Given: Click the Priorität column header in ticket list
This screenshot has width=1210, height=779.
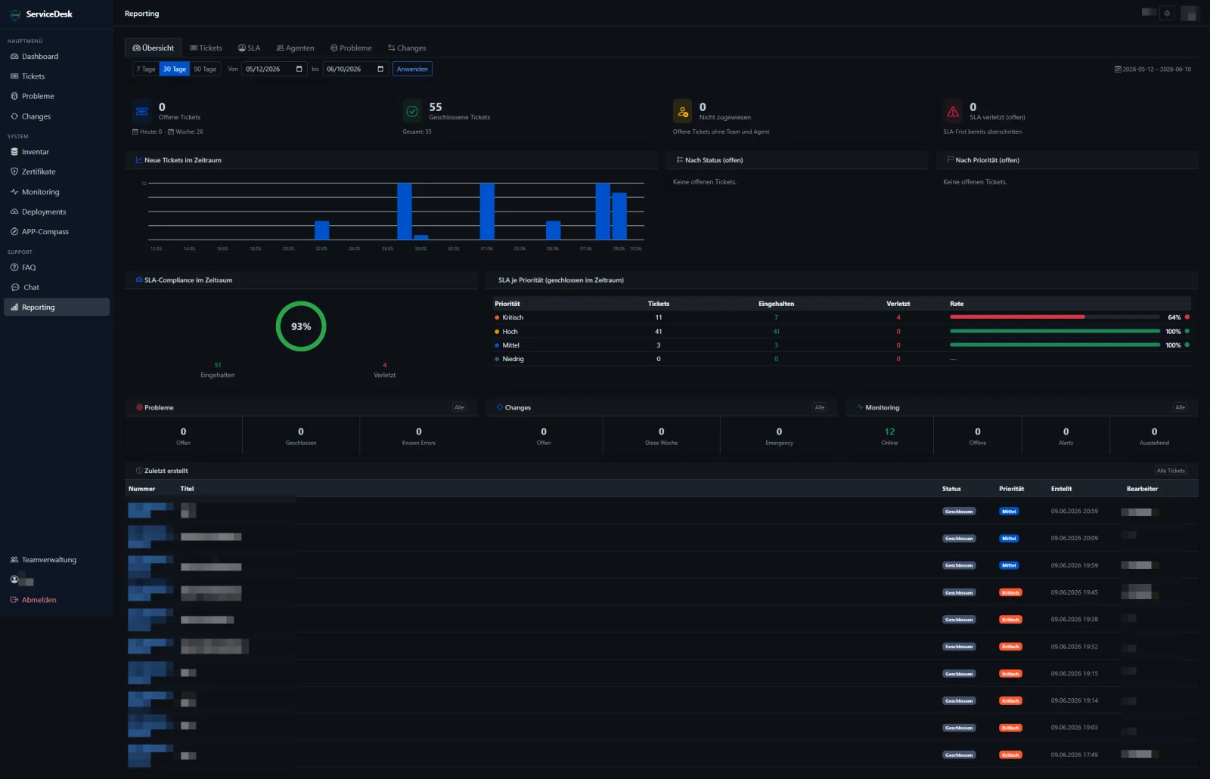Looking at the screenshot, I should click(1011, 489).
